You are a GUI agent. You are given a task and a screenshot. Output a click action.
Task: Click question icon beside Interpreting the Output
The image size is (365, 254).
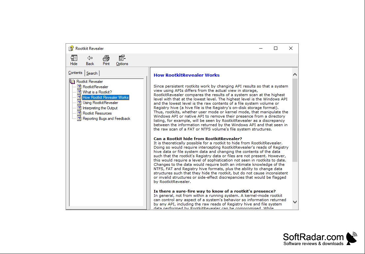79,108
